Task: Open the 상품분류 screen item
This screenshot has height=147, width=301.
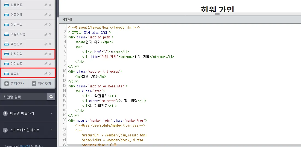Action: coord(16,5)
